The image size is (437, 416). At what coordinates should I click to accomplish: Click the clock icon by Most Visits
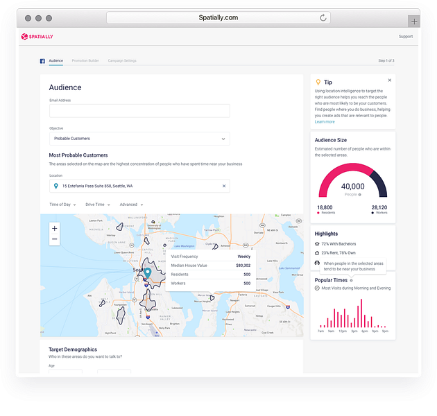coord(317,288)
